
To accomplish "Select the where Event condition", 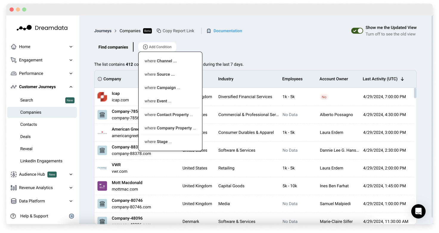I will pyautogui.click(x=170, y=101).
